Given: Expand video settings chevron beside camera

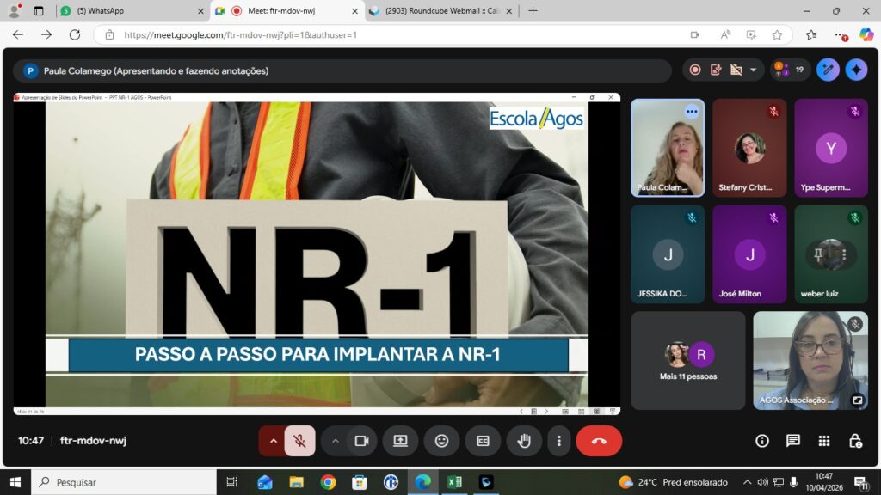Looking at the screenshot, I should point(335,441).
